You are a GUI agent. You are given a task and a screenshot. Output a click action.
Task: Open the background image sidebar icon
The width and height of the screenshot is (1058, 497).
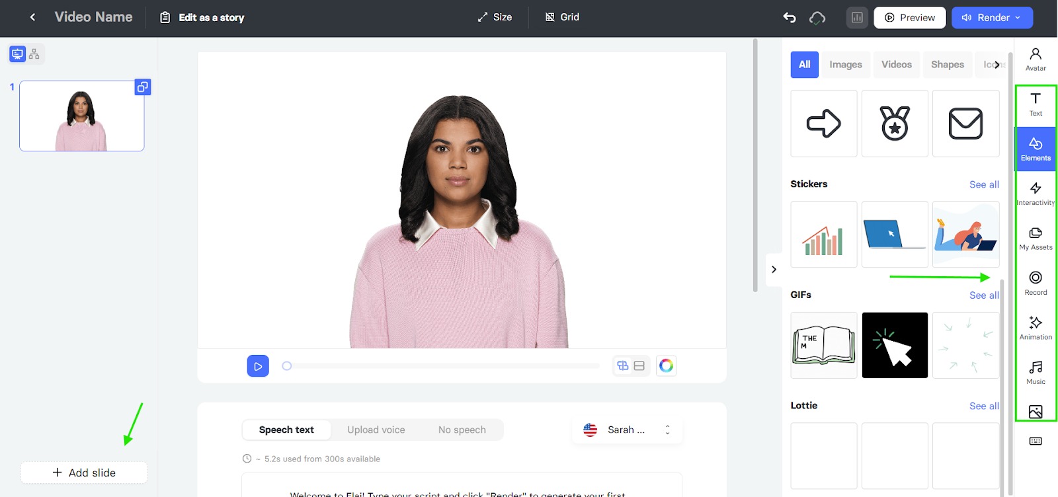pos(1036,412)
